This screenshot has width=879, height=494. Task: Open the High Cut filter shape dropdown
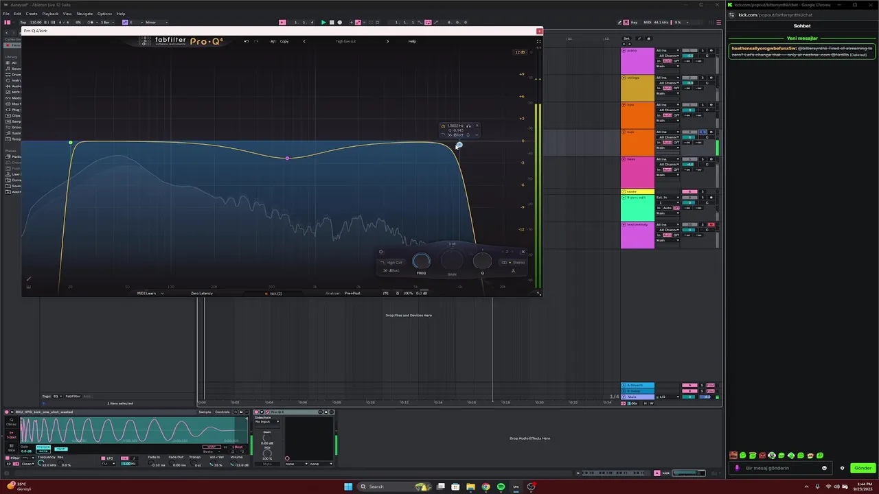click(392, 263)
